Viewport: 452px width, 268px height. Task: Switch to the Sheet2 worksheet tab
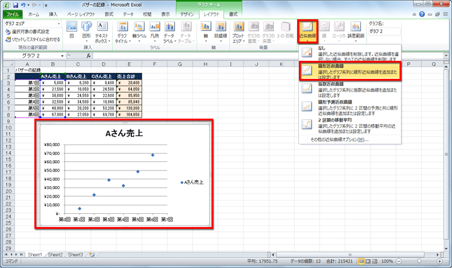pos(55,255)
